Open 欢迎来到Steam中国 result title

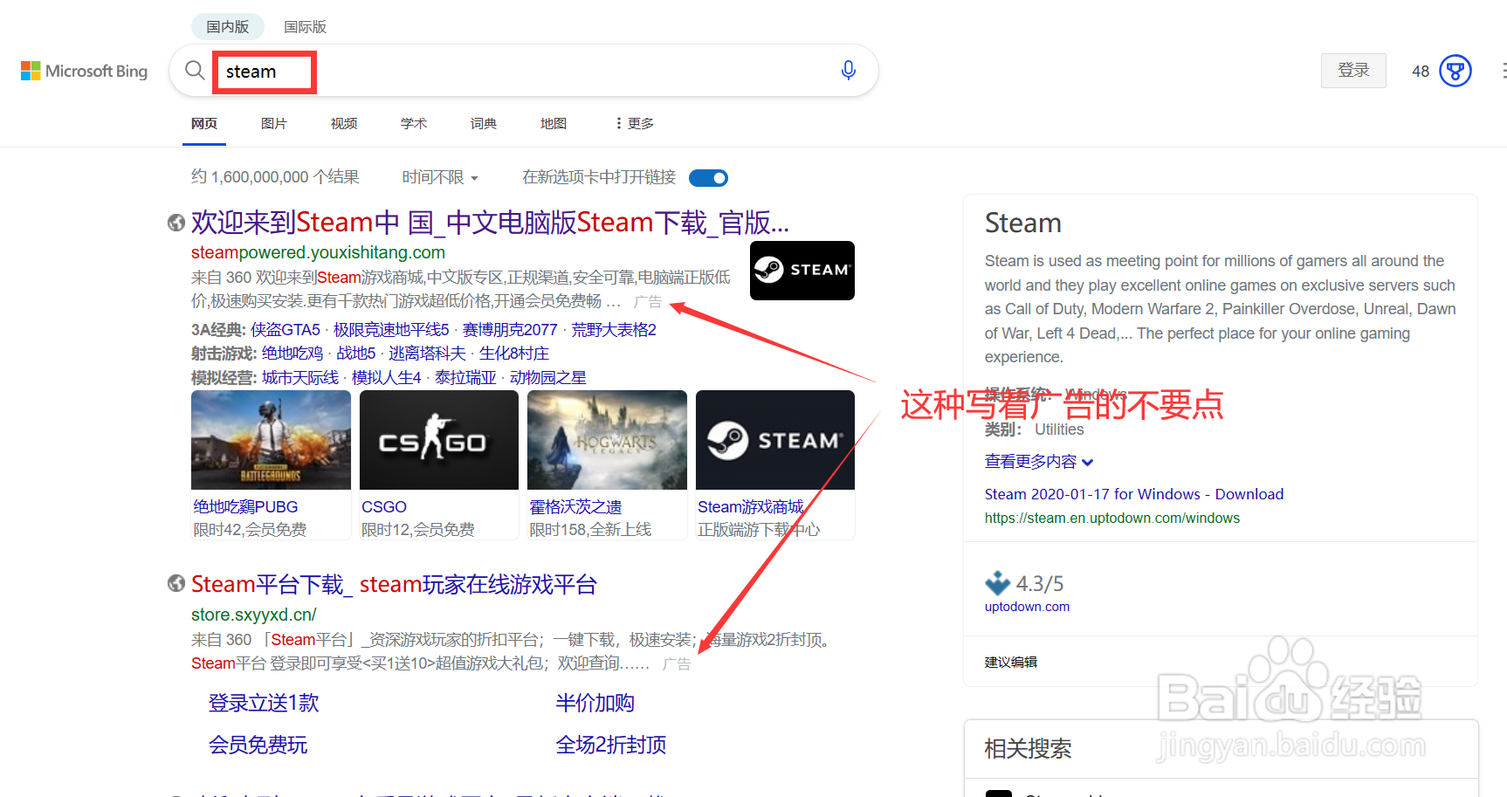click(x=490, y=223)
